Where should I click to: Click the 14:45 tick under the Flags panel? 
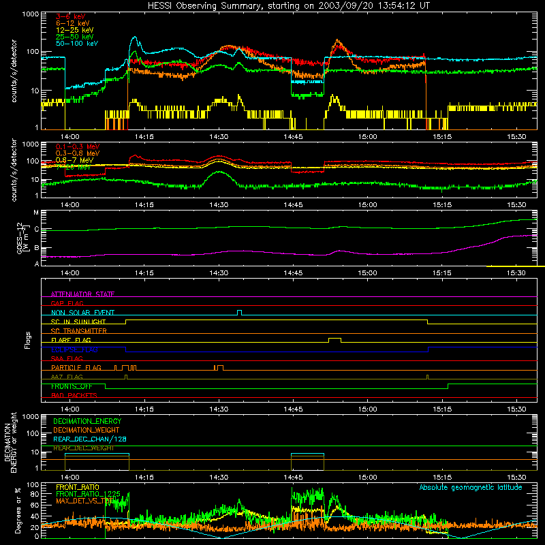pyautogui.click(x=293, y=409)
